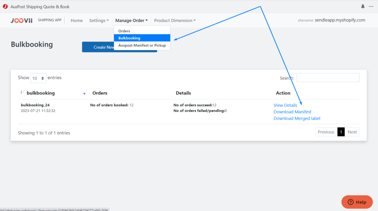Choose Bulkbooking in the dropdown menu
This screenshot has width=378, height=211.
[x=142, y=38]
